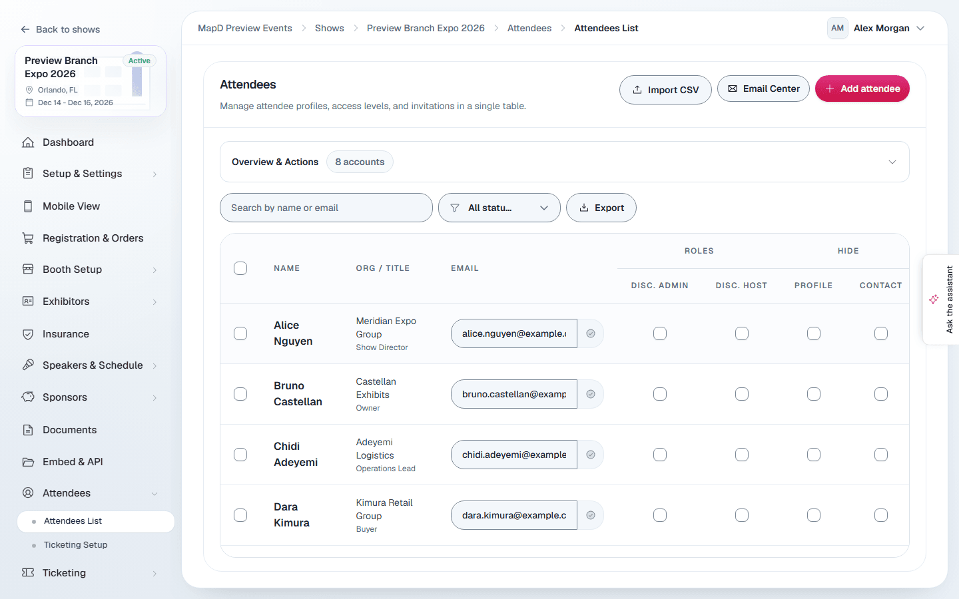Image resolution: width=959 pixels, height=599 pixels.
Task: Enable Disc. Admin for Chidi Adeyemi
Action: click(x=660, y=455)
